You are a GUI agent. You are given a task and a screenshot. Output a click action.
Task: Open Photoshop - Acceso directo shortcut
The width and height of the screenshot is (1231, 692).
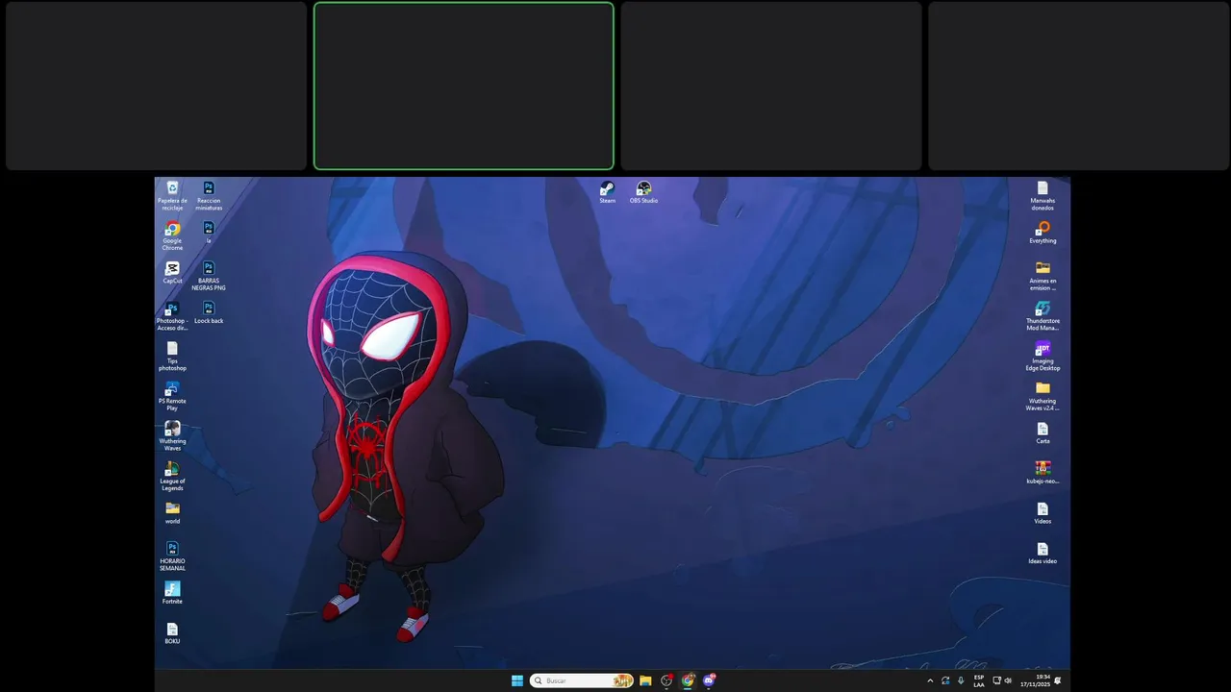172,316
